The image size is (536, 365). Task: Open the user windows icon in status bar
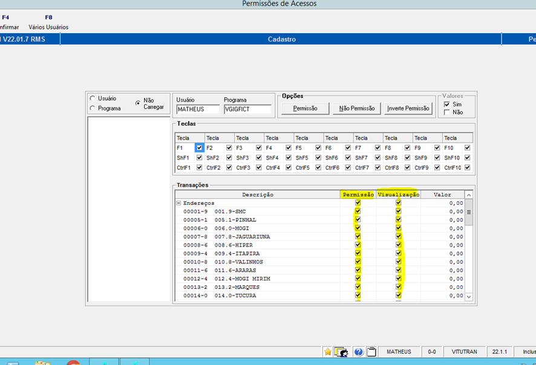(x=341, y=352)
